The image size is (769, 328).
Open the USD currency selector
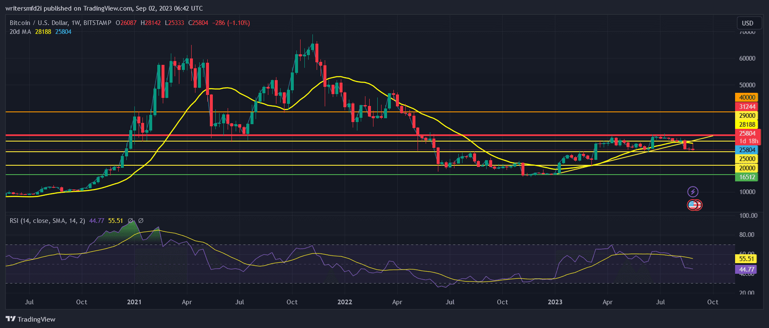pyautogui.click(x=747, y=23)
